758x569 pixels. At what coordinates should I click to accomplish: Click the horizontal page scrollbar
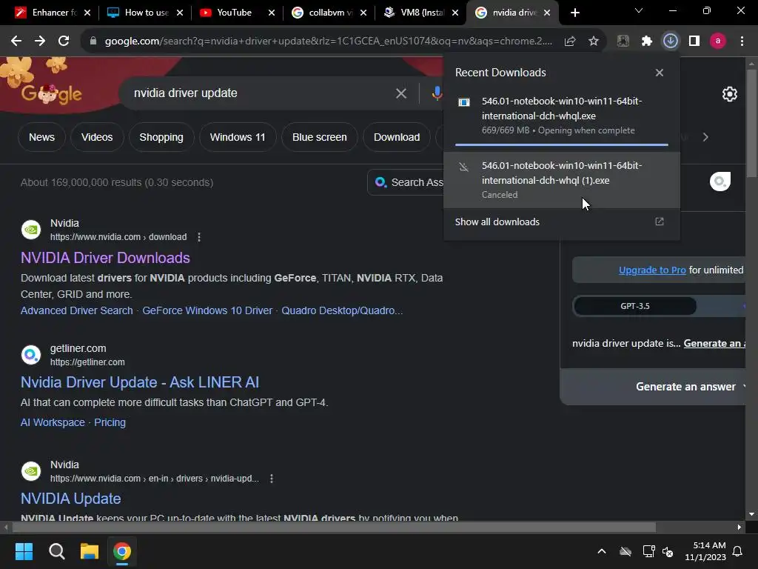click(x=334, y=528)
